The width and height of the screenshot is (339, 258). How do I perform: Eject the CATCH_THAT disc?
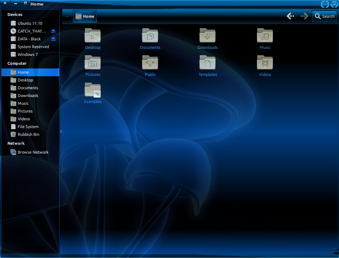pyautogui.click(x=53, y=31)
